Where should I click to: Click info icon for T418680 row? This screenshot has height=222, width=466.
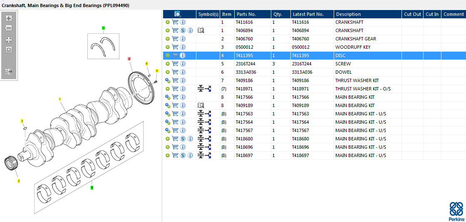click(x=190, y=139)
